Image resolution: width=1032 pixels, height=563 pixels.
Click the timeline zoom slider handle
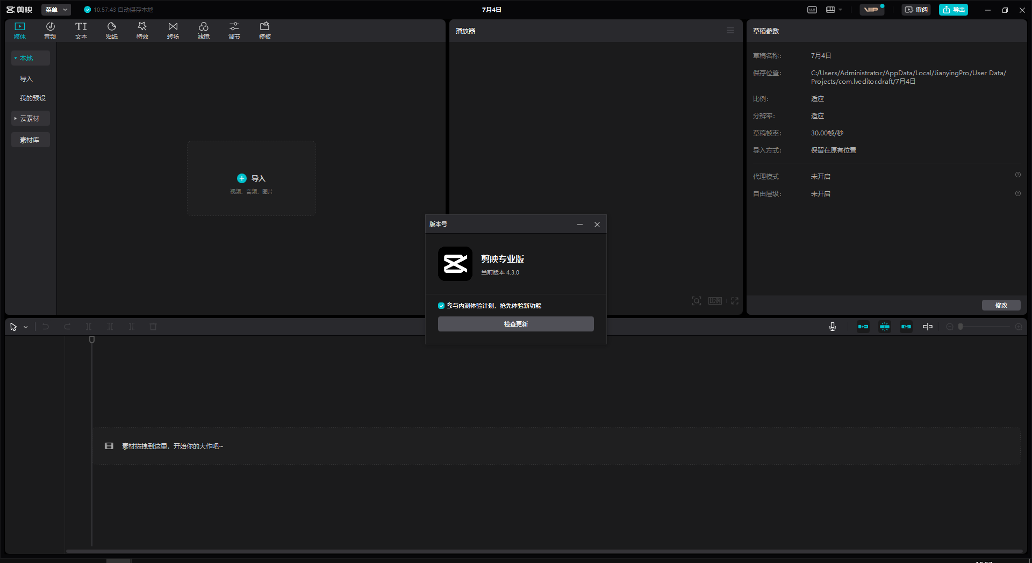[x=961, y=327]
